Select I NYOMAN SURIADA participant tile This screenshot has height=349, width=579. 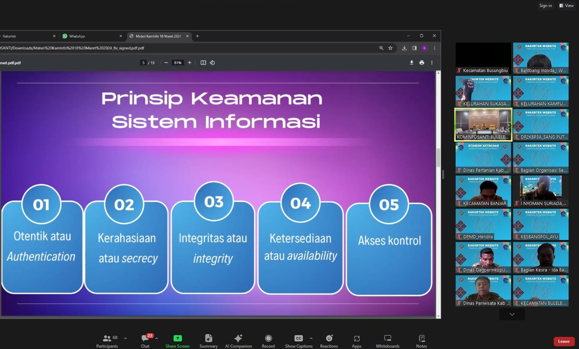[x=541, y=191]
